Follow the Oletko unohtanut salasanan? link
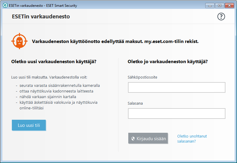Viewport: 237px width, 163px height. (x=192, y=139)
